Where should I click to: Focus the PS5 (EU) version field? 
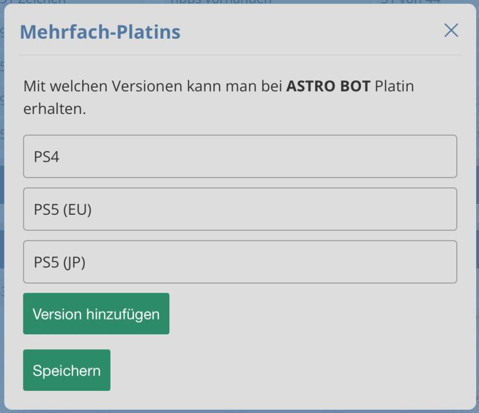(239, 210)
